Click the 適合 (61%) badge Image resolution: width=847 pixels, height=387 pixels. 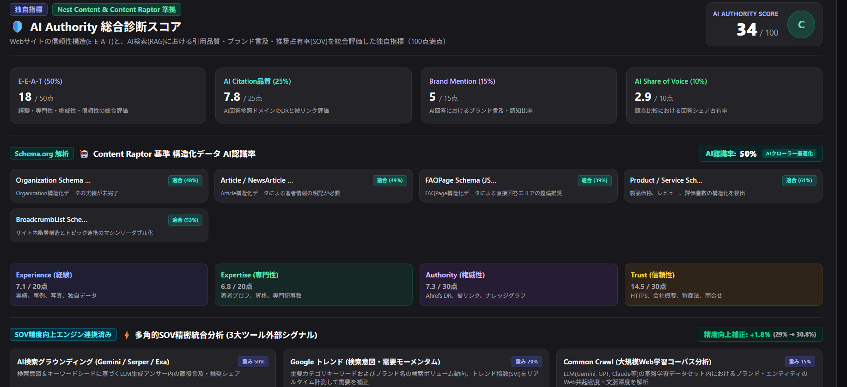coord(799,181)
